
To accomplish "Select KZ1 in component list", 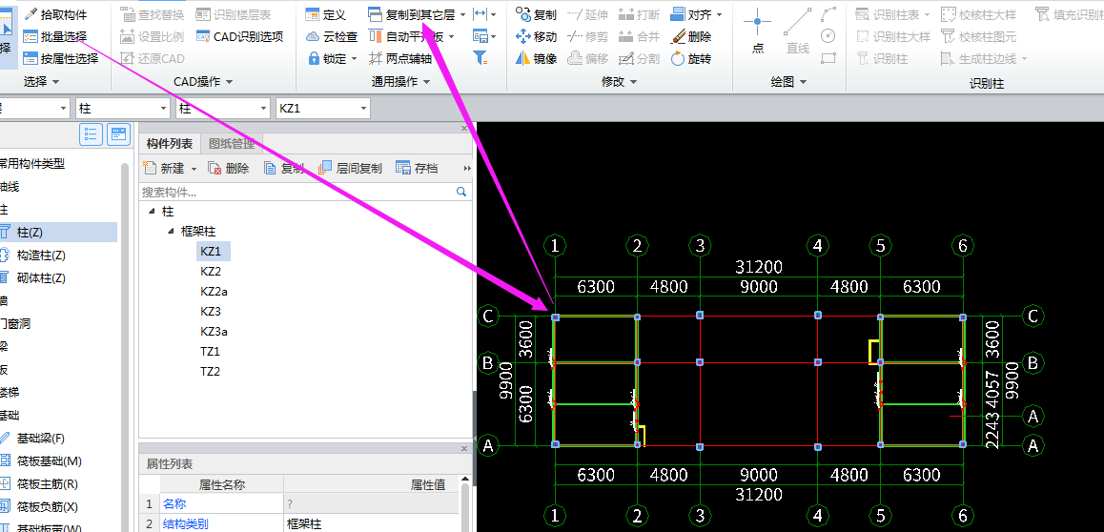I will tap(211, 252).
